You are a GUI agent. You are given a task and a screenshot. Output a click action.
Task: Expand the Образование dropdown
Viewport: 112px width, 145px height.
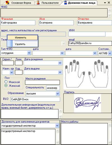pos(58,94)
